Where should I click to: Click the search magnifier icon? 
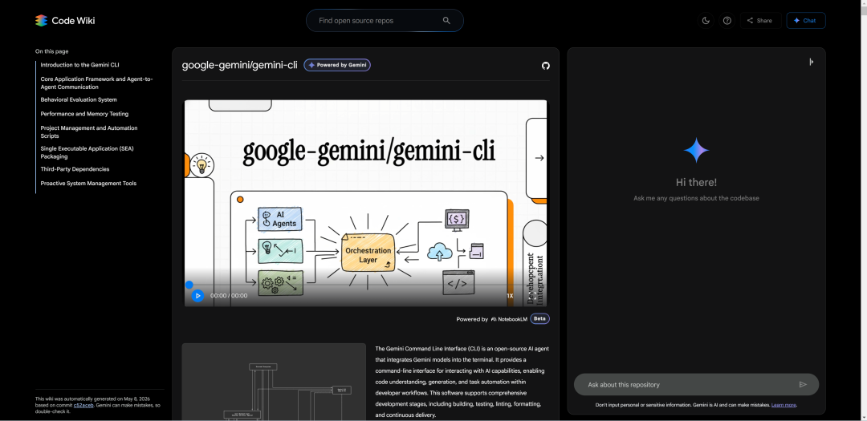tap(447, 20)
